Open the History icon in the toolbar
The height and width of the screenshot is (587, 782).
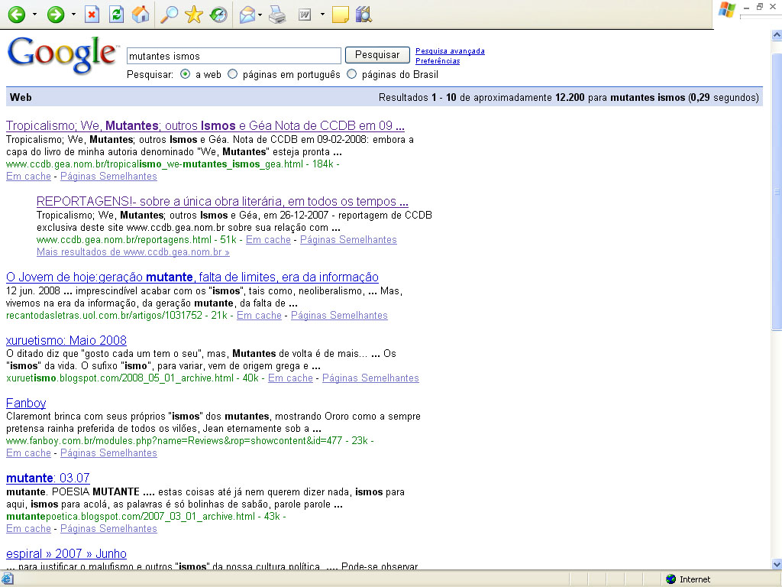[x=218, y=15]
